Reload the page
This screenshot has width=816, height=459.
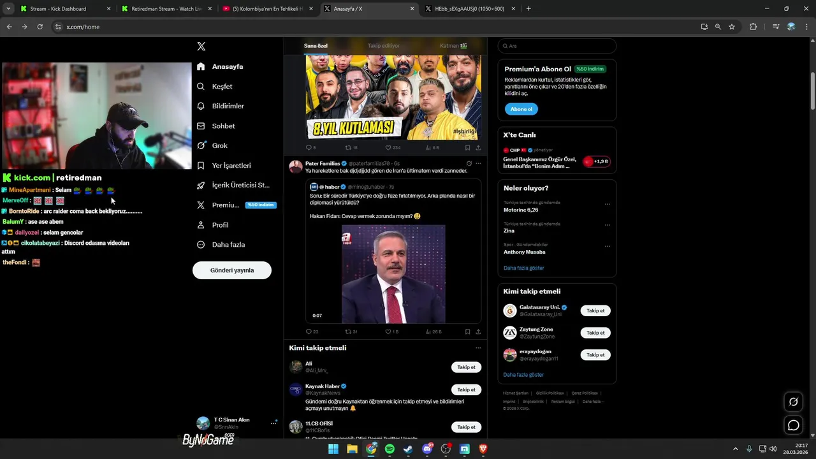40,27
